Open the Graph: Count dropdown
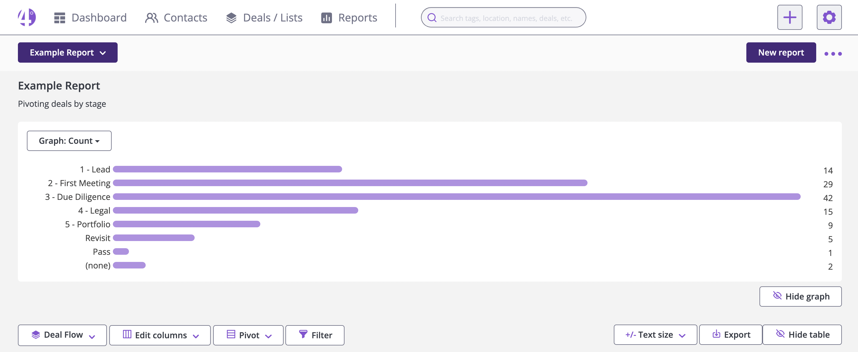The height and width of the screenshot is (352, 858). [69, 141]
